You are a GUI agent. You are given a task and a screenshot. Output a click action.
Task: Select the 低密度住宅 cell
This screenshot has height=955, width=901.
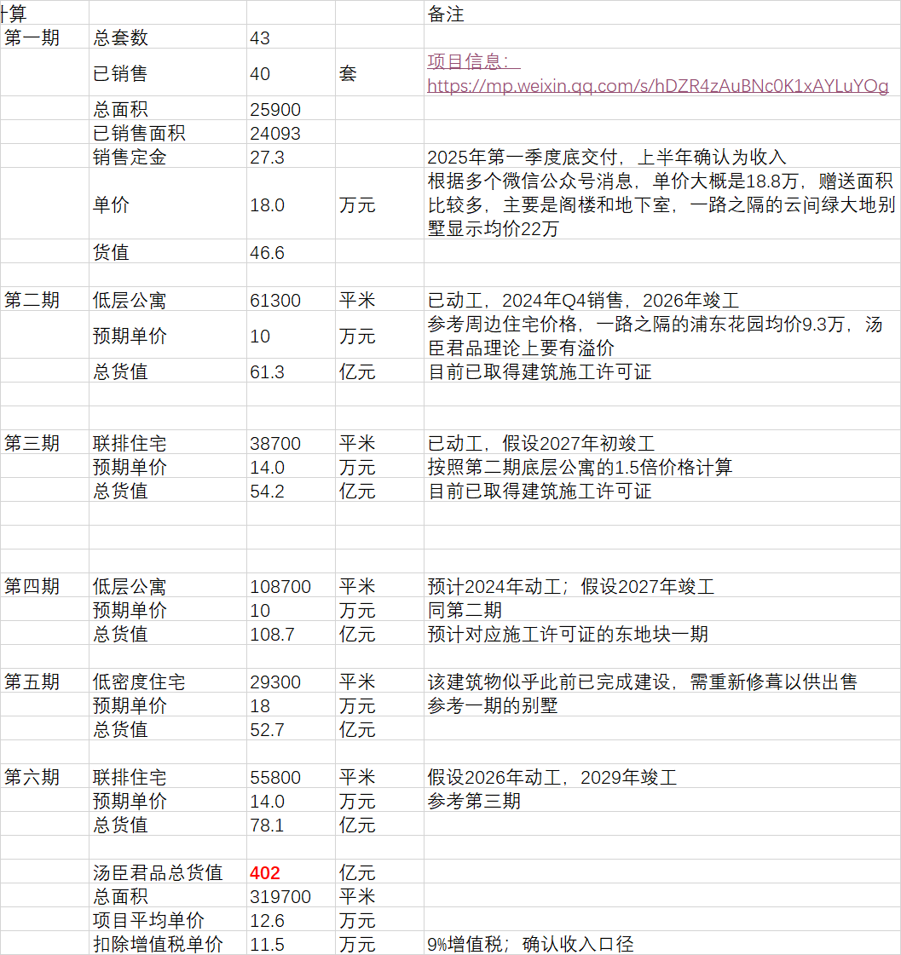click(x=168, y=681)
